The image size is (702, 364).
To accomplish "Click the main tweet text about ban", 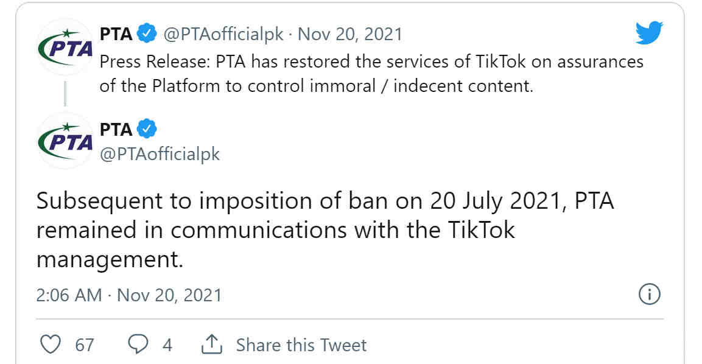I will [325, 230].
